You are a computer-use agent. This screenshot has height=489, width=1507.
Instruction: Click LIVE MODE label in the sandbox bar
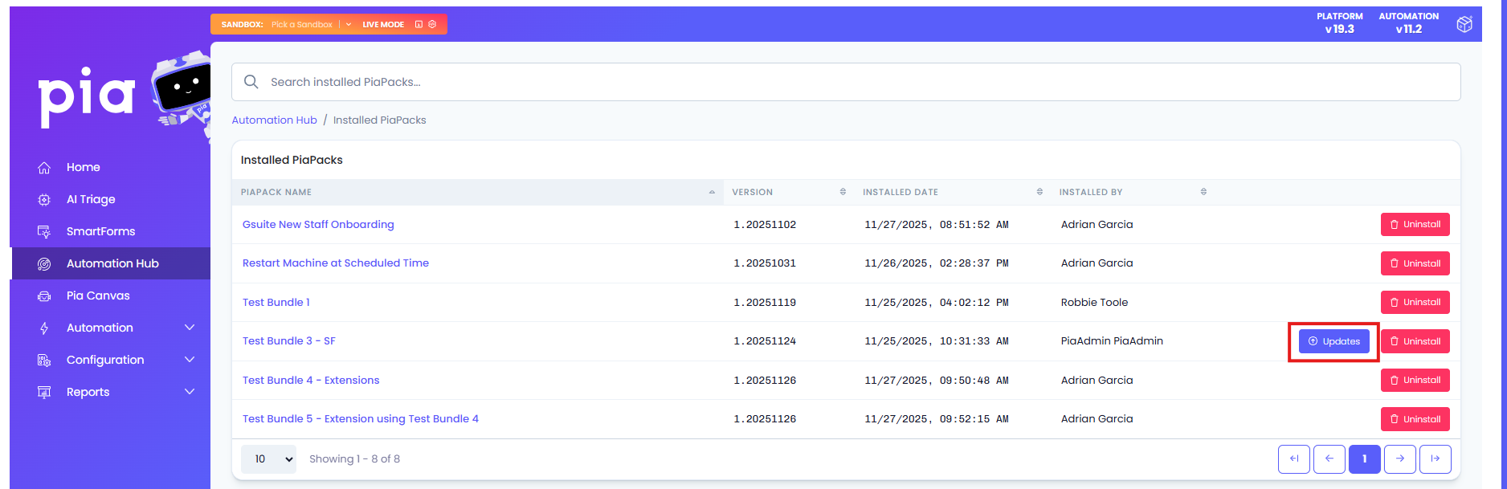pyautogui.click(x=383, y=25)
